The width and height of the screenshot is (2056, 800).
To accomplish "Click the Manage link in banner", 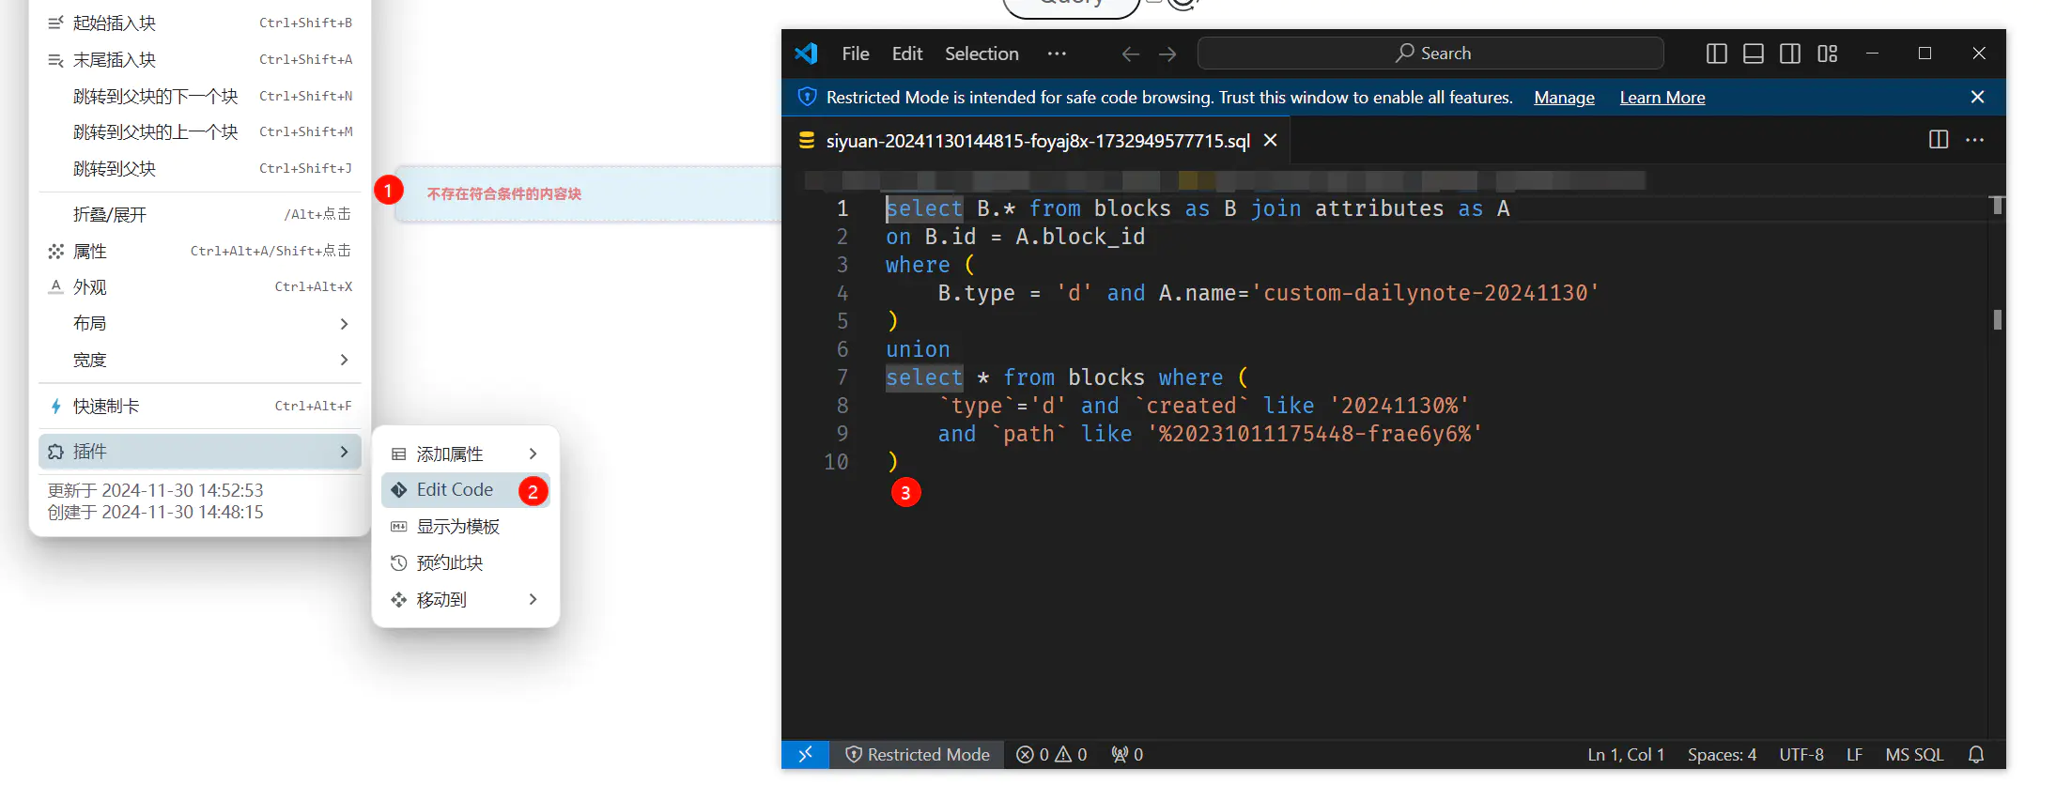I will (x=1564, y=98).
